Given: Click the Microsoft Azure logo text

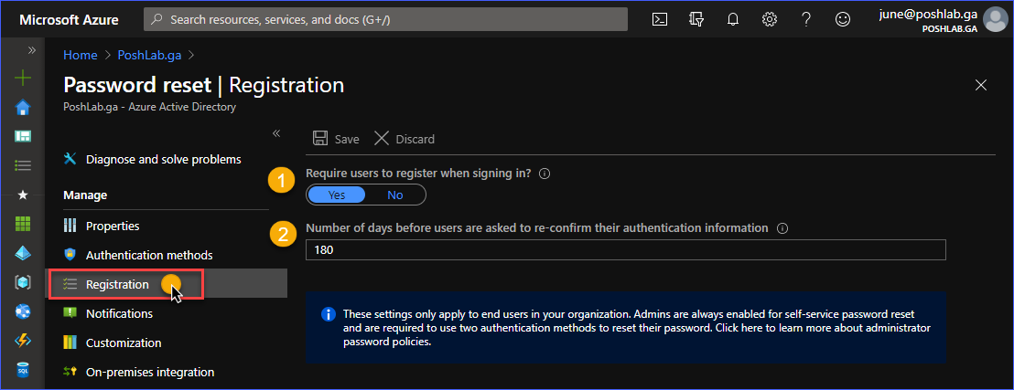Looking at the screenshot, I should coord(69,20).
